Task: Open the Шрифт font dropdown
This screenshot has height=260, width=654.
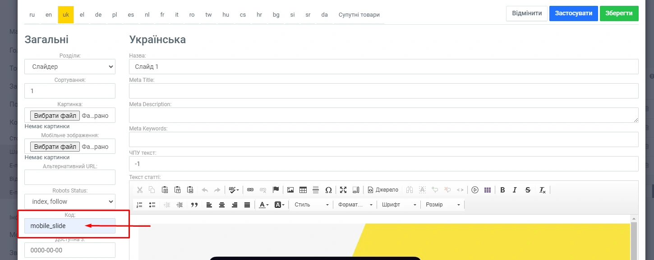Action: click(x=399, y=205)
